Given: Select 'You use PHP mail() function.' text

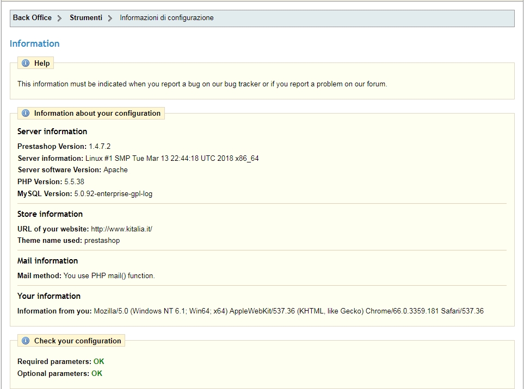Looking at the screenshot, I should 109,276.
